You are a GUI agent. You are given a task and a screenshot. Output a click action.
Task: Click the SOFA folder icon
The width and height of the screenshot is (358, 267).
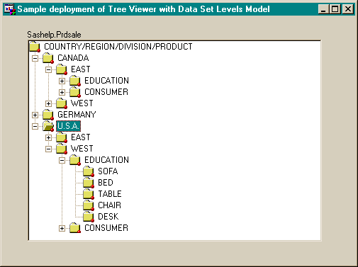89,171
